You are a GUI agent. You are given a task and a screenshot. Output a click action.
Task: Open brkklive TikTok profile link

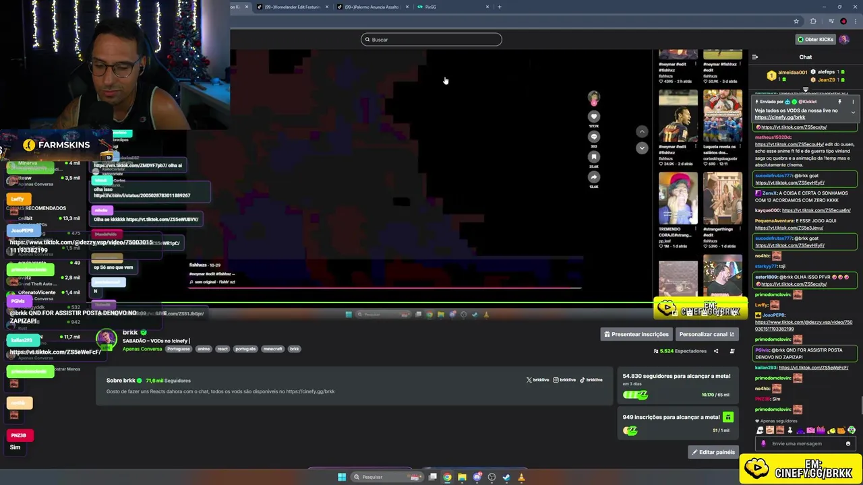[x=591, y=380]
